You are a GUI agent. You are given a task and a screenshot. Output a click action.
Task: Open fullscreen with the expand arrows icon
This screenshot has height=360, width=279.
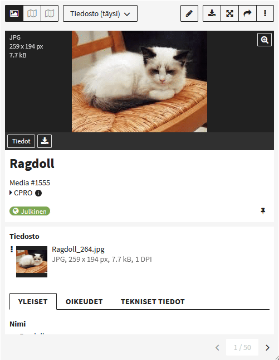coord(230,13)
